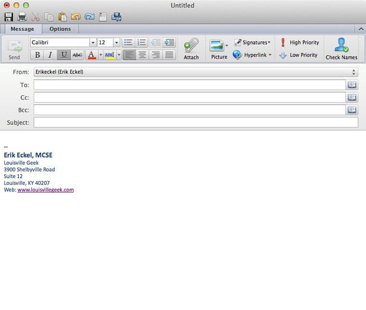Toggle Underline formatting
366x310 pixels.
click(x=63, y=55)
